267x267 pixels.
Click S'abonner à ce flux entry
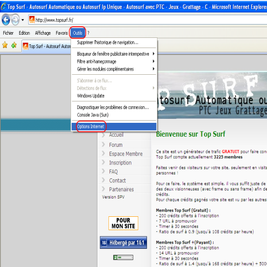pos(114,81)
